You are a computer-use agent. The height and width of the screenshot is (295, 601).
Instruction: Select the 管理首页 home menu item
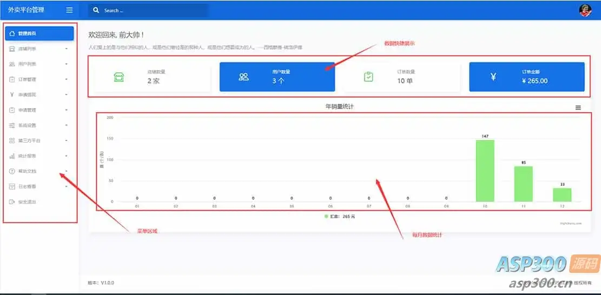(x=39, y=33)
